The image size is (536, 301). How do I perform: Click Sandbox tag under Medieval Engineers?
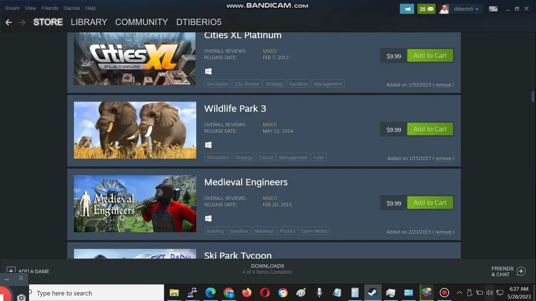pos(239,231)
